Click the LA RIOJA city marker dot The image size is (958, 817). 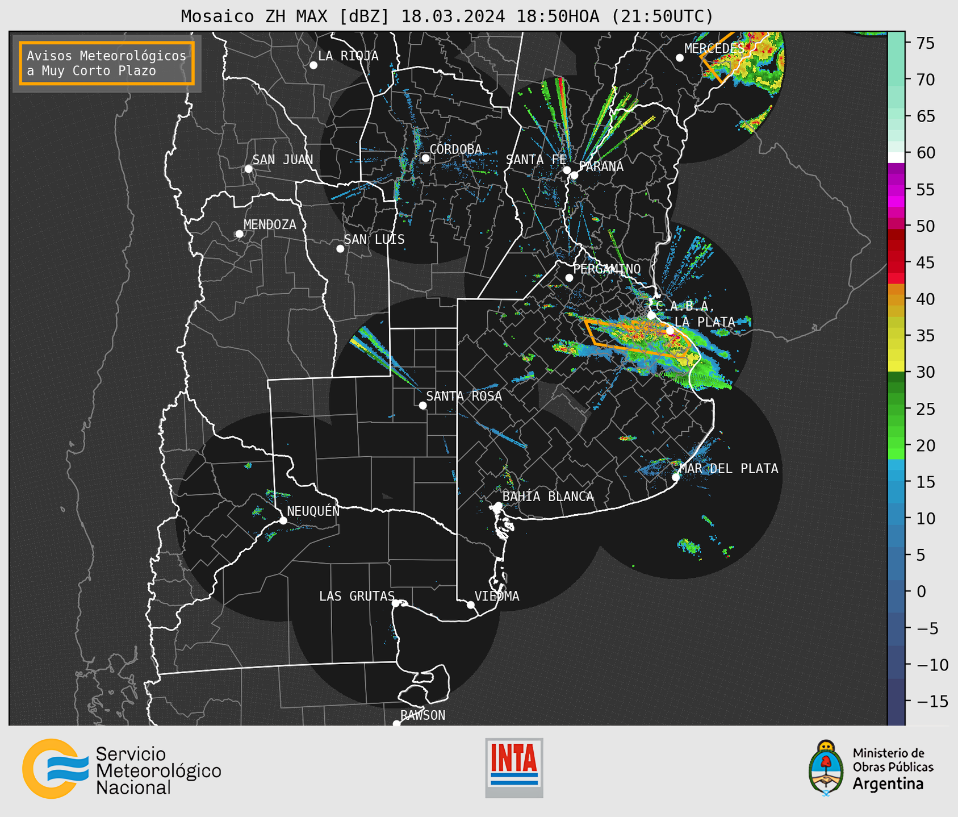pos(313,65)
